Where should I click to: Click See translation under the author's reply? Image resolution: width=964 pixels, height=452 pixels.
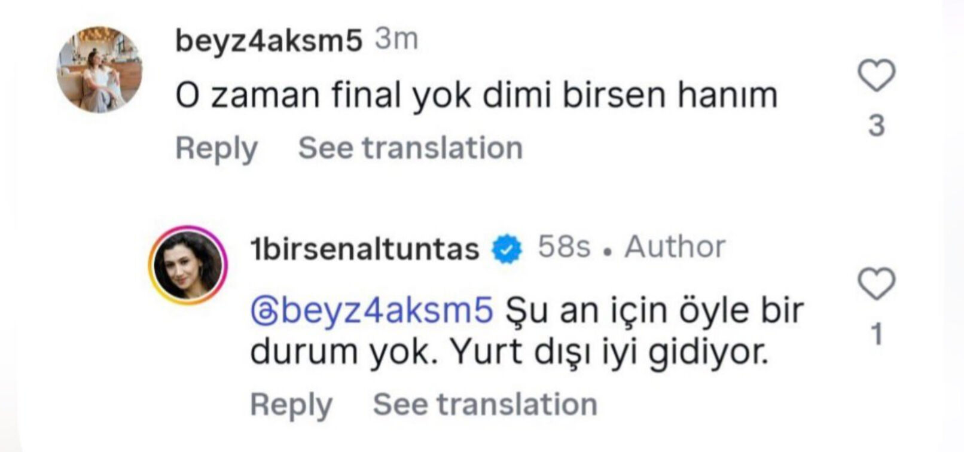tap(484, 404)
